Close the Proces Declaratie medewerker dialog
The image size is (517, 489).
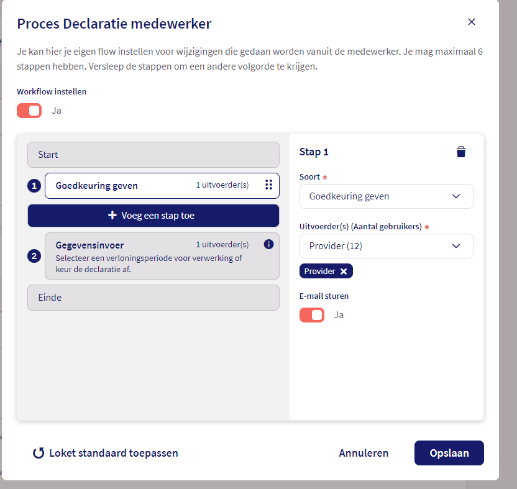[471, 22]
